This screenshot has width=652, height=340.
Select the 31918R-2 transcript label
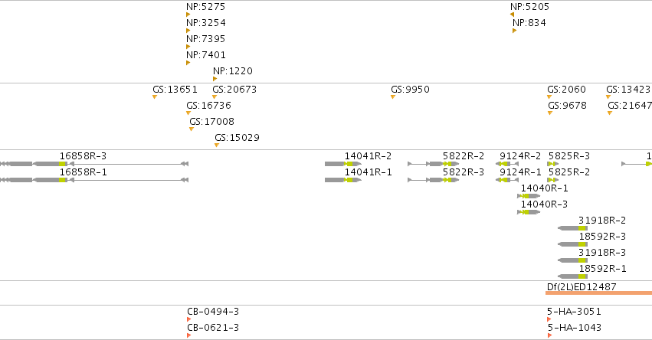coord(602,221)
